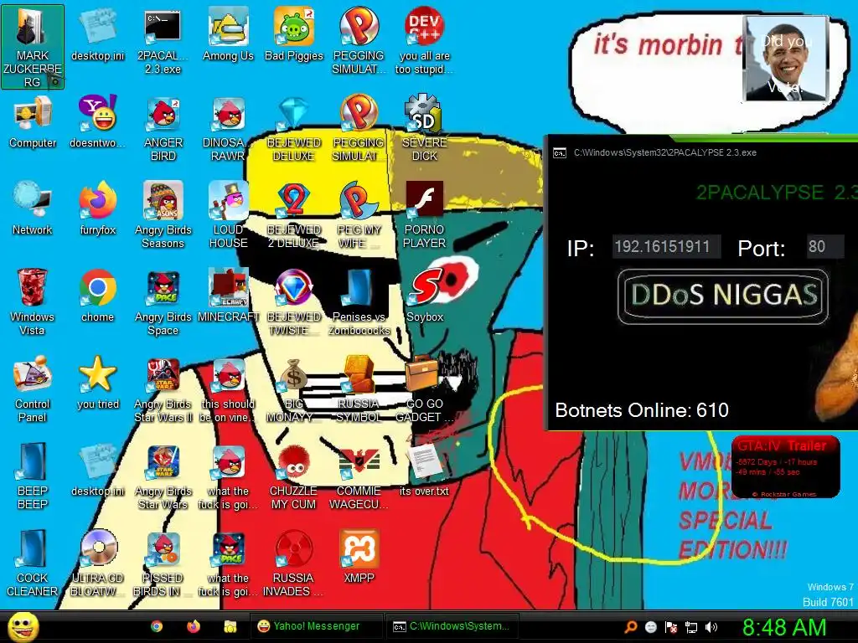Open the Control Panel desktop icon
The height and width of the screenshot is (643, 858).
[x=33, y=389]
